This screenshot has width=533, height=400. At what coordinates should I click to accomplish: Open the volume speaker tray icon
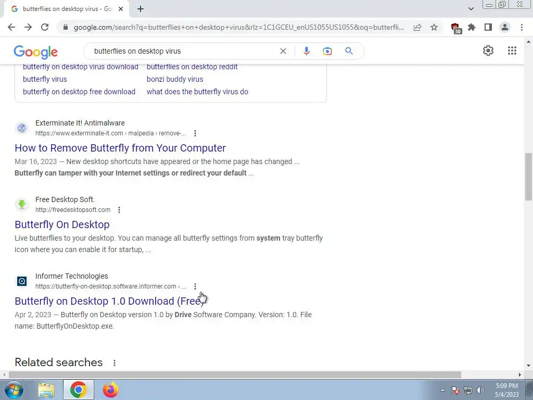click(x=480, y=390)
